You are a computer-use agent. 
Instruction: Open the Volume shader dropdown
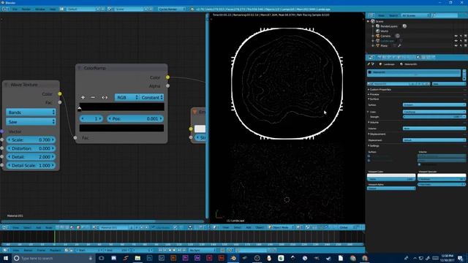pos(434,129)
